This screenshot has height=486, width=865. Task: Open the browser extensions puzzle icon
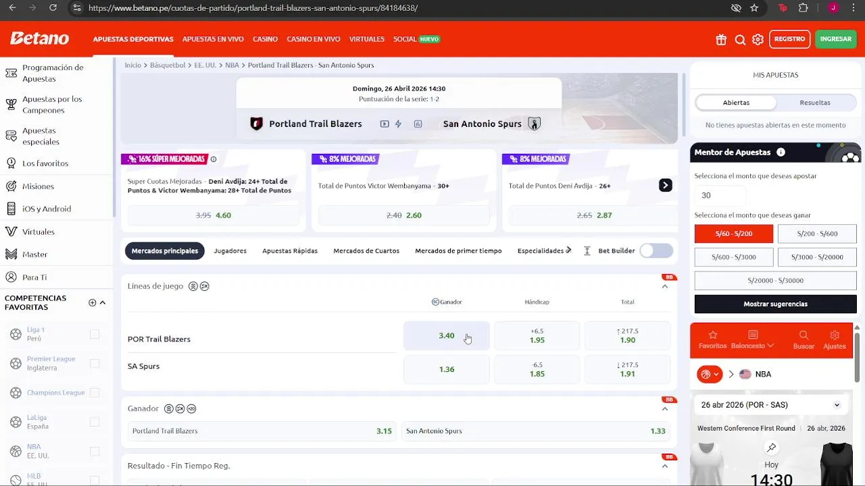803,8
